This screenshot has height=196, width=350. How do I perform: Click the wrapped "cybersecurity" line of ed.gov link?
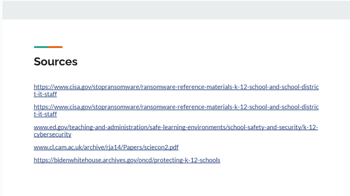(x=52, y=134)
